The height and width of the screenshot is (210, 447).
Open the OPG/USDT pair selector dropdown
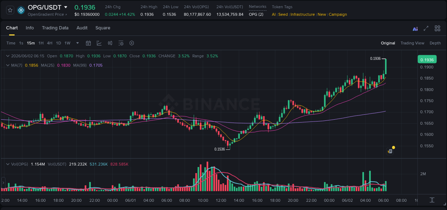click(65, 7)
